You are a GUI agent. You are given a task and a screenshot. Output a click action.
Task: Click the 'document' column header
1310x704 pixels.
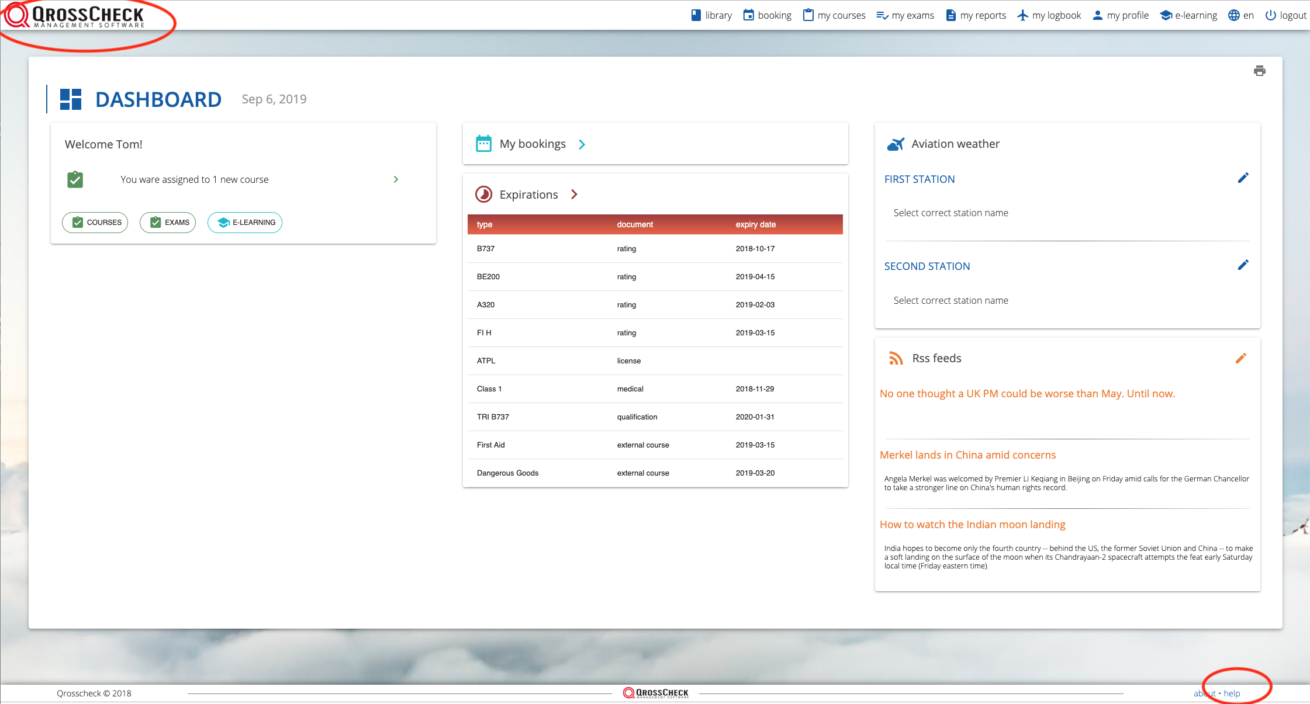[x=635, y=224]
